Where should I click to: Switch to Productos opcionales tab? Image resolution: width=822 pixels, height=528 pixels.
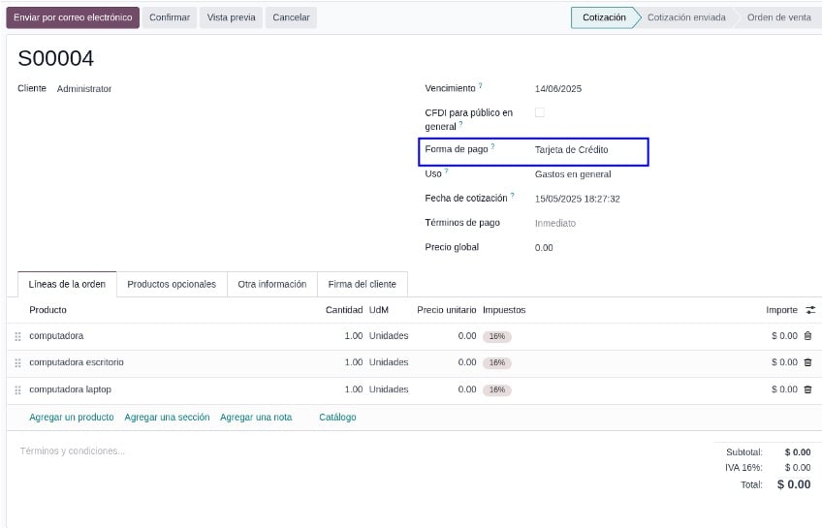tap(172, 285)
